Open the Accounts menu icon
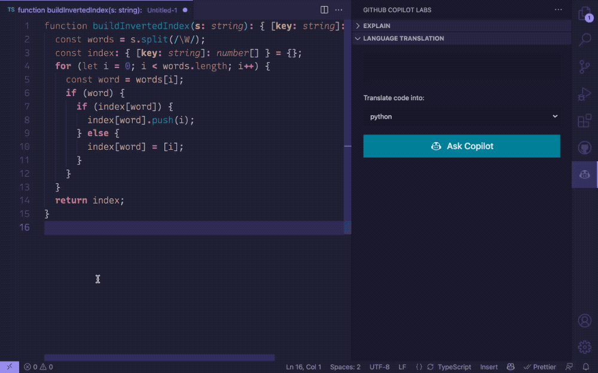Screen dimensions: 598x373 pos(584,320)
